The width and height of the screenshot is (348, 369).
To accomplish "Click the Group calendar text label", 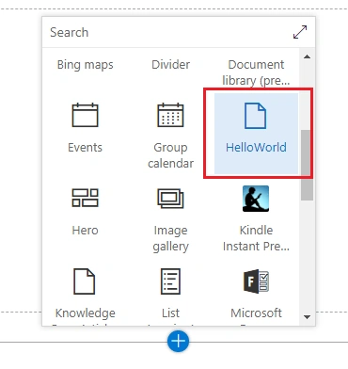I will tap(170, 155).
